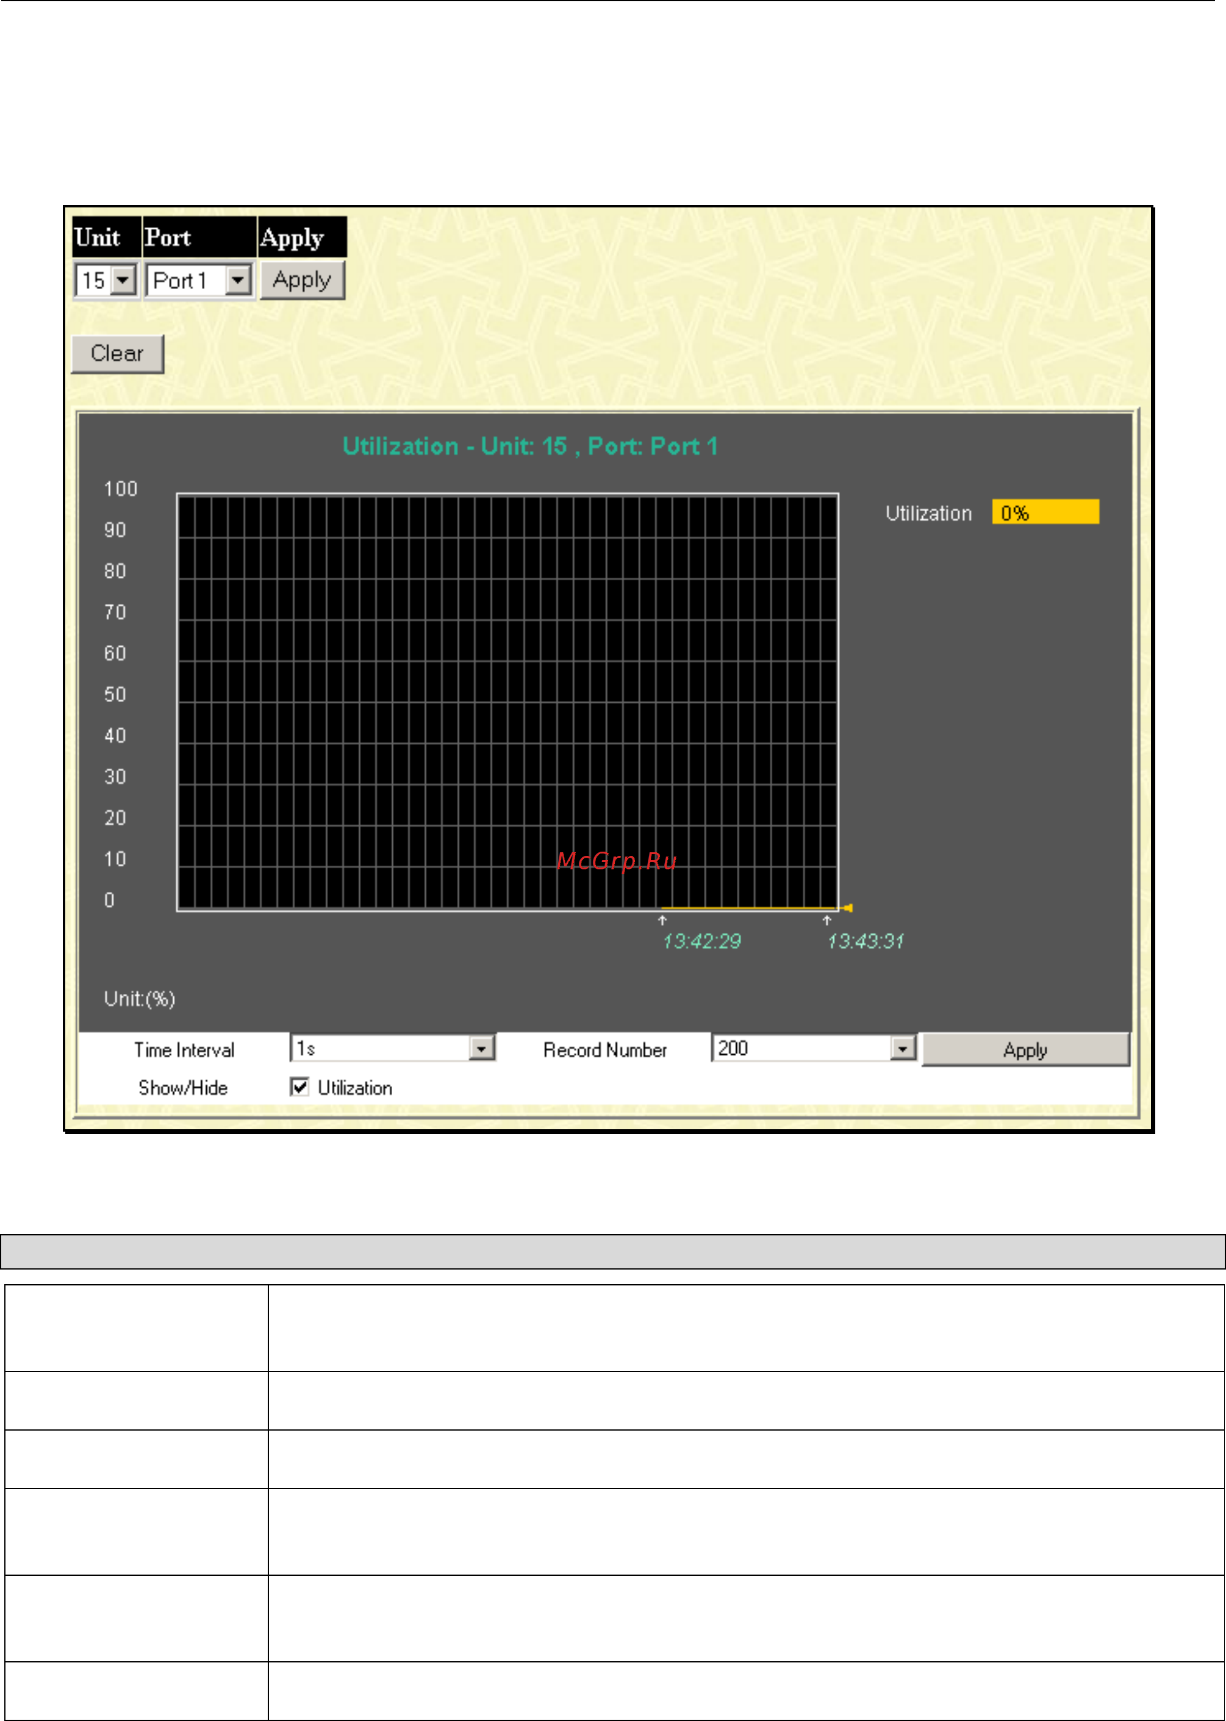Click the 'Time Interval' label
Image resolution: width=1226 pixels, height=1721 pixels.
[x=184, y=1050]
